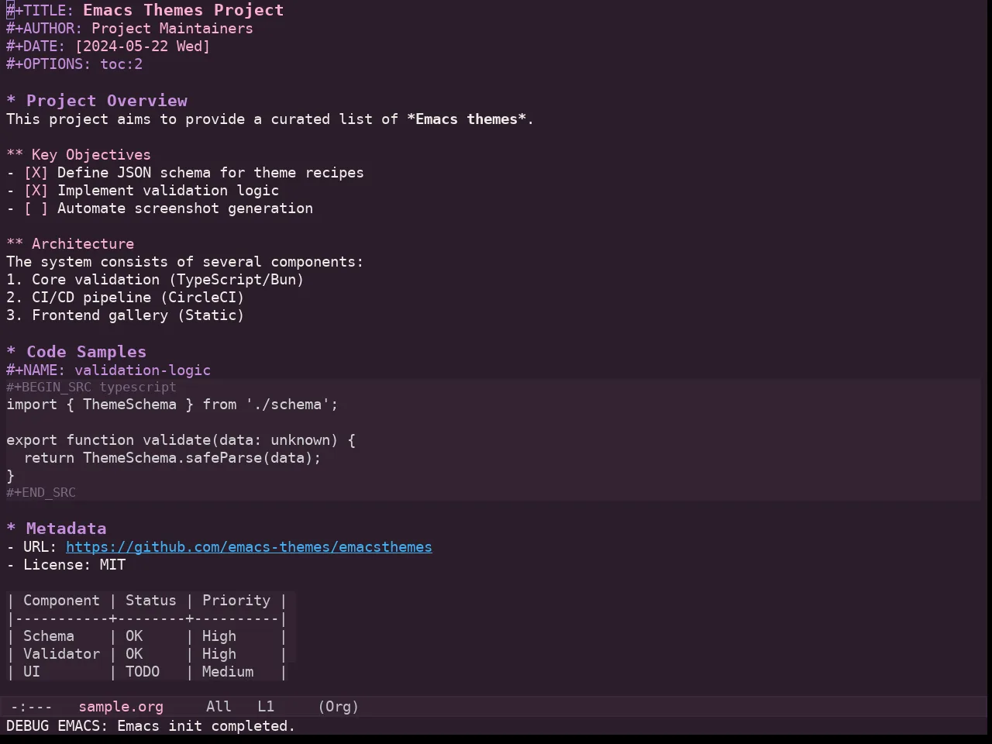Click the [2024-05-22 Wed] date stamp
992x744 pixels.
pos(143,46)
